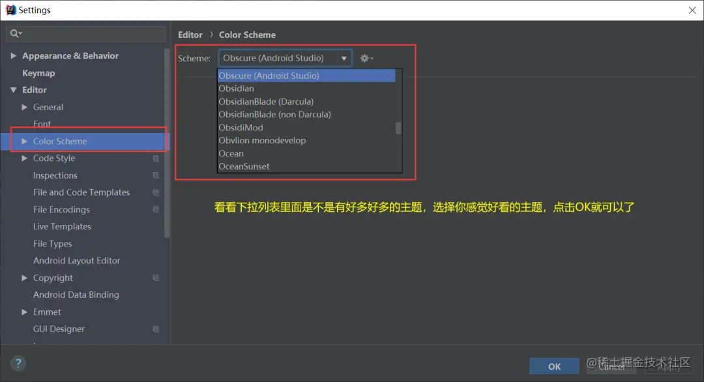
Task: Open the Keymap settings page
Action: click(38, 73)
